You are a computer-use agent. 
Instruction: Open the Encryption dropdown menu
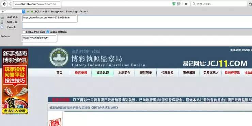pyautogui.click(x=57, y=12)
